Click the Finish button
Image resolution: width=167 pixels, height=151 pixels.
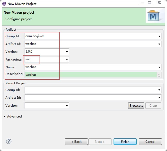(x=125, y=142)
